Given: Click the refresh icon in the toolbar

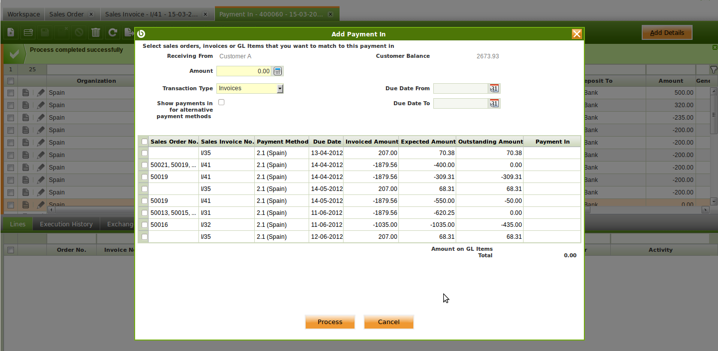Looking at the screenshot, I should 113,33.
